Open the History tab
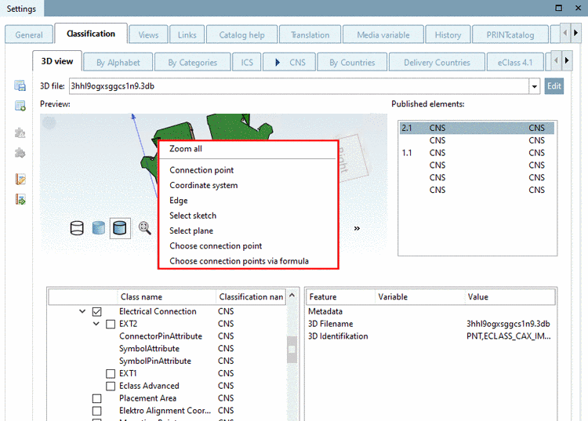This screenshot has width=588, height=421. [x=448, y=34]
